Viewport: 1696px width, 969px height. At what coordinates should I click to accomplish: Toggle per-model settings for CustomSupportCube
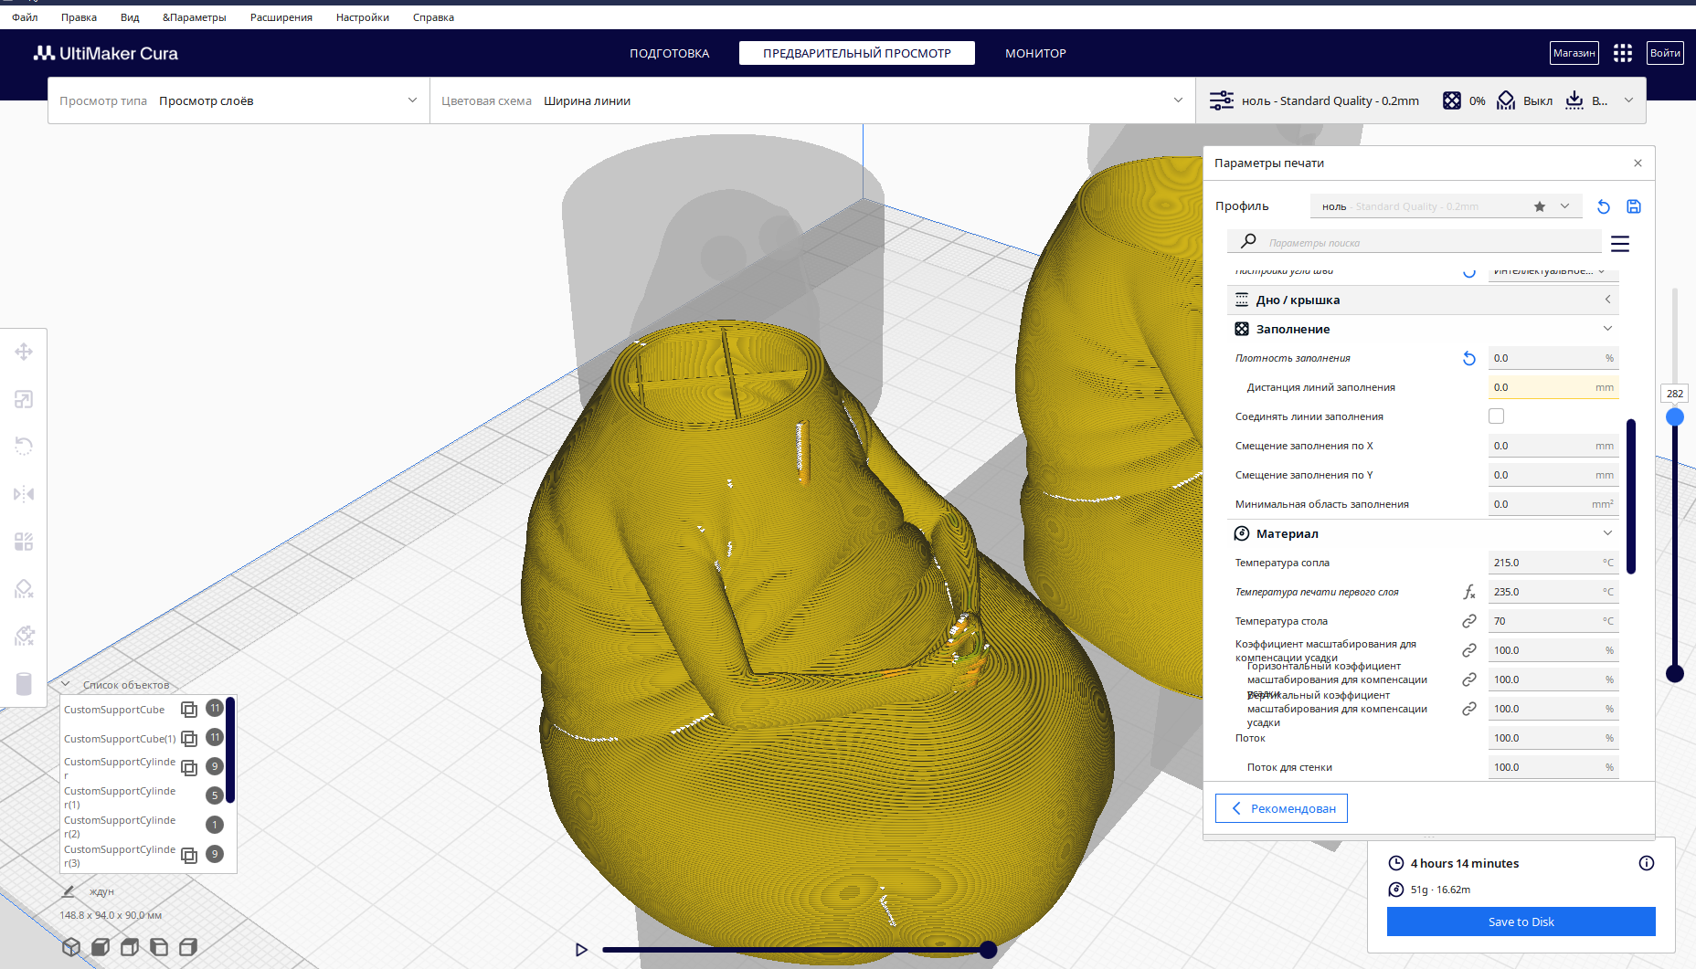coord(189,710)
